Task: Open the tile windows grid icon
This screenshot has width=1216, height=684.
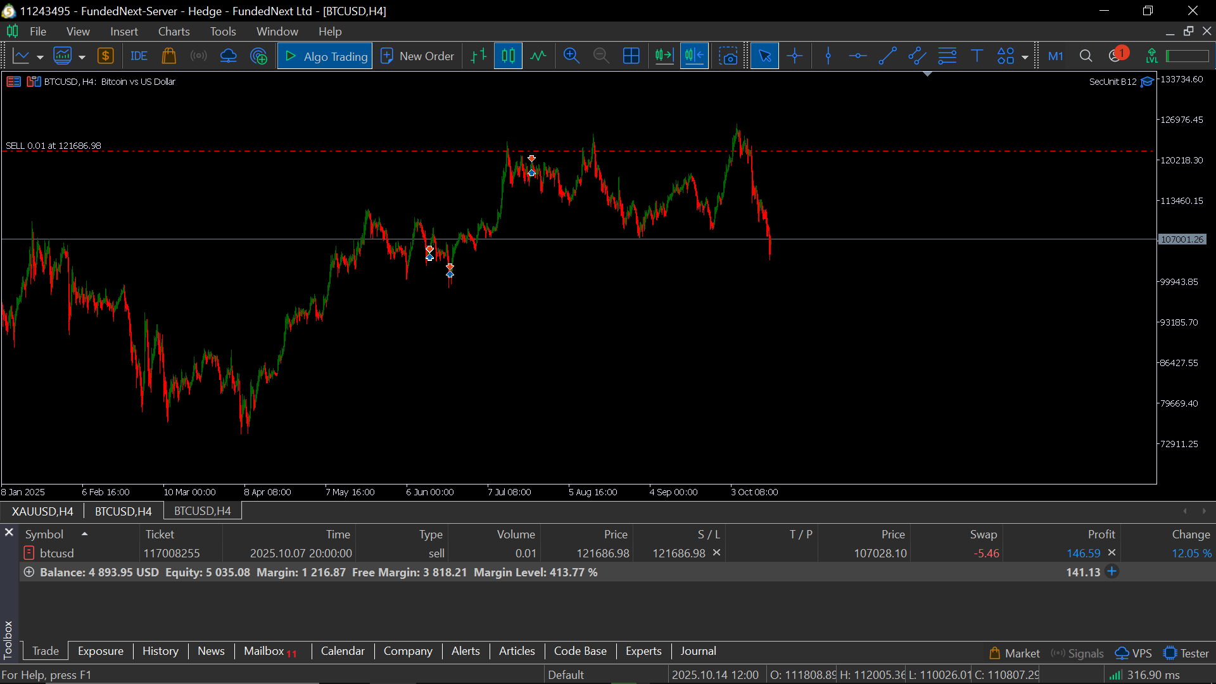Action: [x=631, y=56]
